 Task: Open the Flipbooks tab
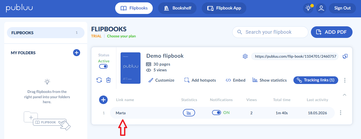(134, 8)
